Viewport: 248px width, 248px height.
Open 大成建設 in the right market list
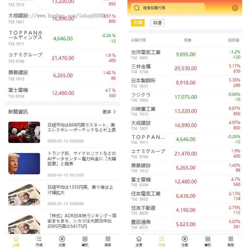pos(185,125)
